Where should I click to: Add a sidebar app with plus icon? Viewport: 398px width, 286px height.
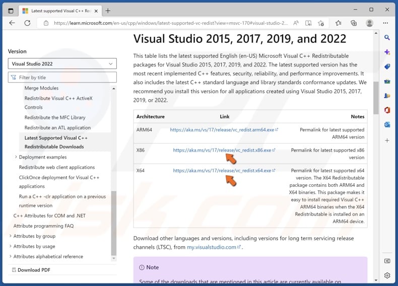[387, 140]
